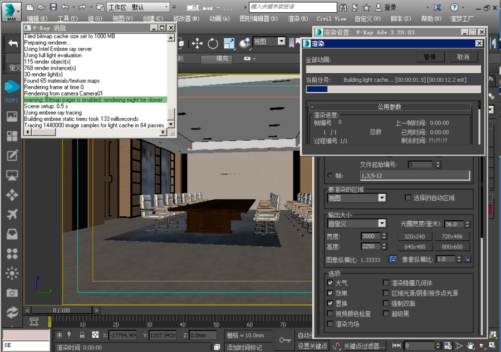Open the 视图 reference coordinate dropdown in toolbar
Image resolution: width=501 pixels, height=352 pixels.
(x=269, y=42)
